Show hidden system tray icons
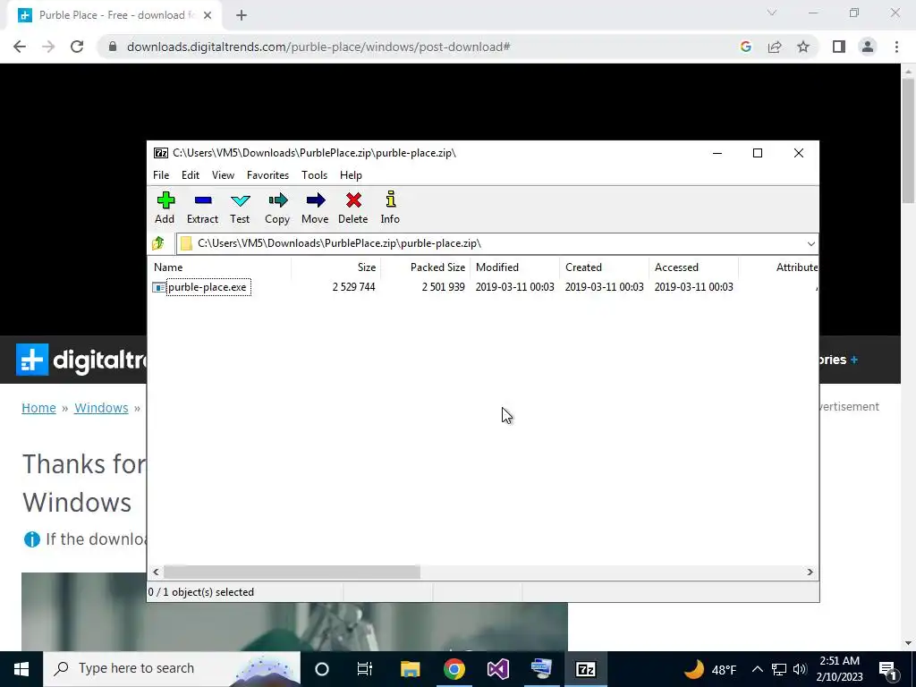 (x=757, y=669)
